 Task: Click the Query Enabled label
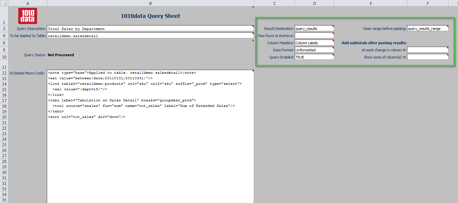[282, 57]
